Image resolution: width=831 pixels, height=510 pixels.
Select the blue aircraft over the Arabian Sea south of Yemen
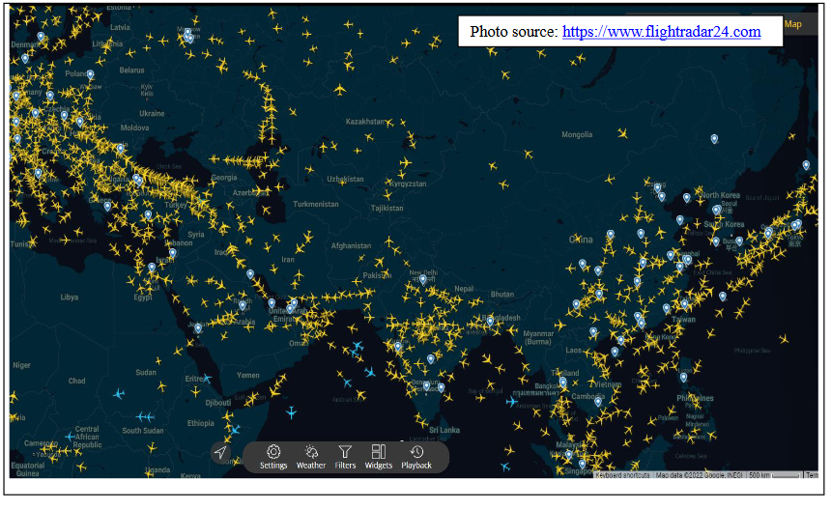pyautogui.click(x=291, y=412)
